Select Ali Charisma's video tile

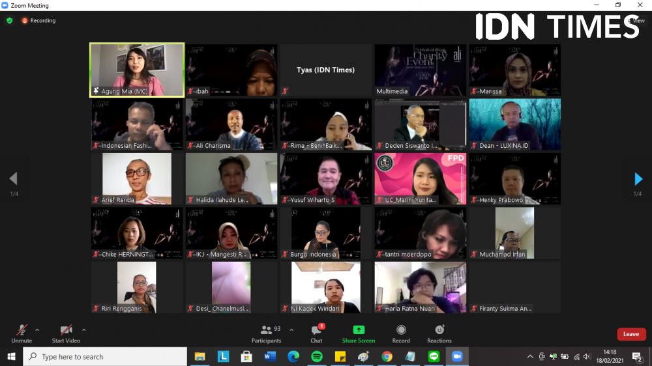(231, 124)
